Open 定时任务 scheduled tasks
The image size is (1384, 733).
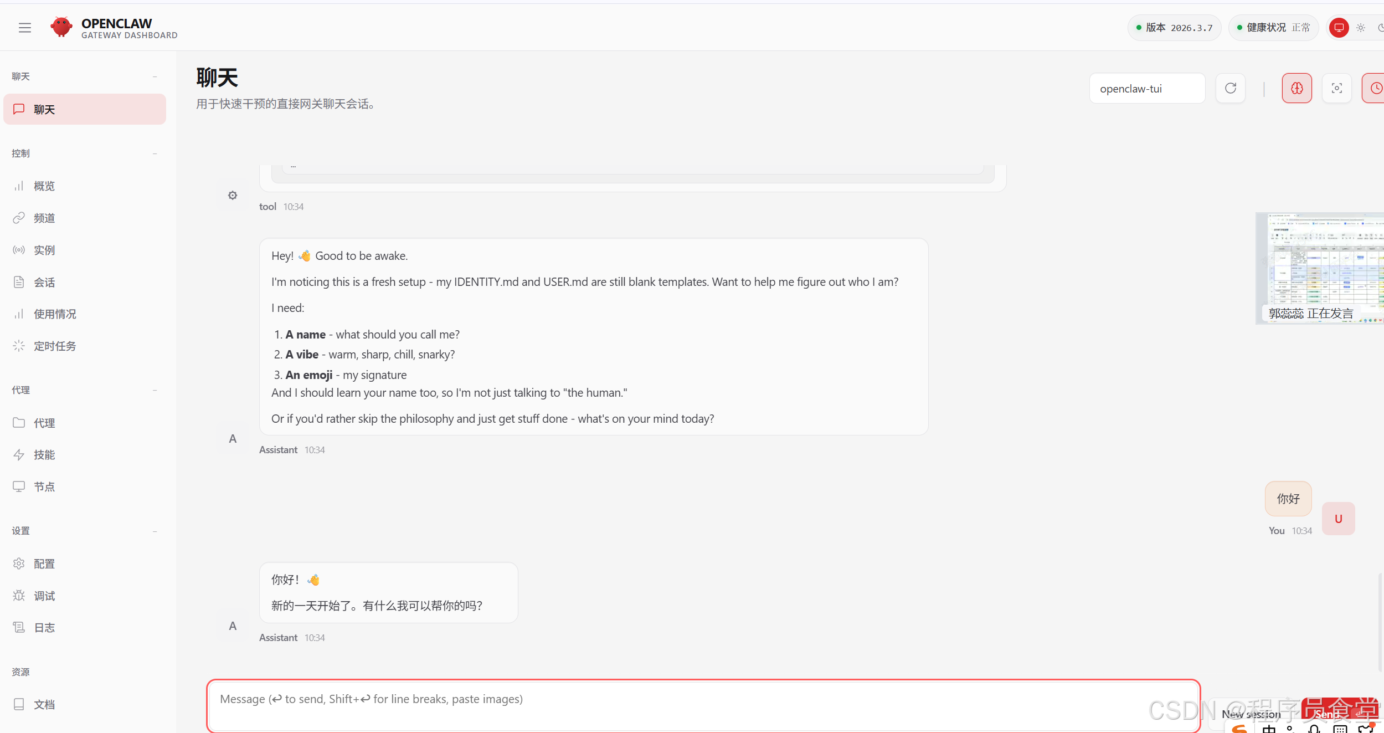[x=55, y=345]
